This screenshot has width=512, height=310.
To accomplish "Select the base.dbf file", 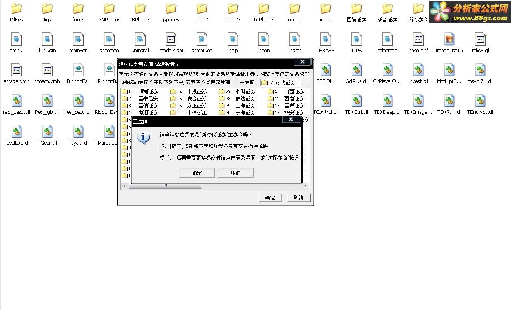I will point(418,43).
